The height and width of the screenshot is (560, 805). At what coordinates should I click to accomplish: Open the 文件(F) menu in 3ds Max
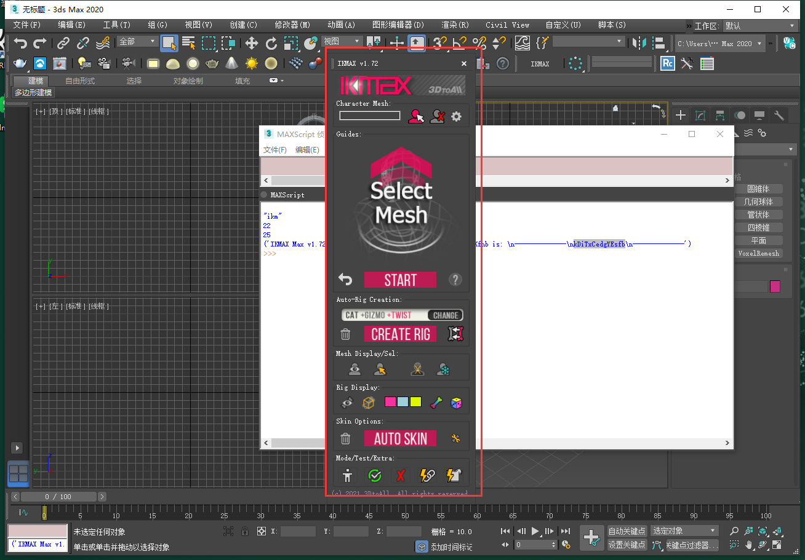(x=26, y=25)
